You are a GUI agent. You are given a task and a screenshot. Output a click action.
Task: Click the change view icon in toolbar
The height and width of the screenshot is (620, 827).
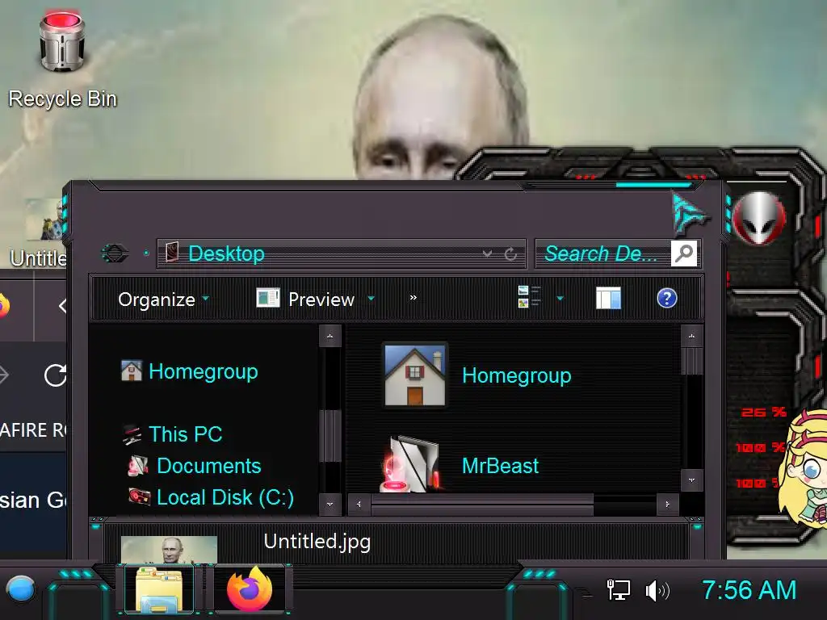(x=529, y=297)
